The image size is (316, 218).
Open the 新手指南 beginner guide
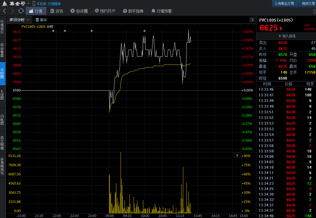[x=133, y=11]
